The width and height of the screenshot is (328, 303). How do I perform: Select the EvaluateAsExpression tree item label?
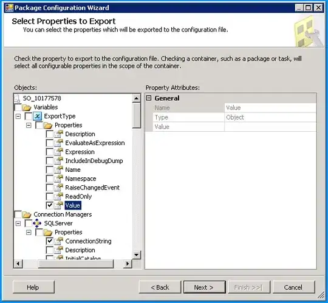pyautogui.click(x=95, y=143)
